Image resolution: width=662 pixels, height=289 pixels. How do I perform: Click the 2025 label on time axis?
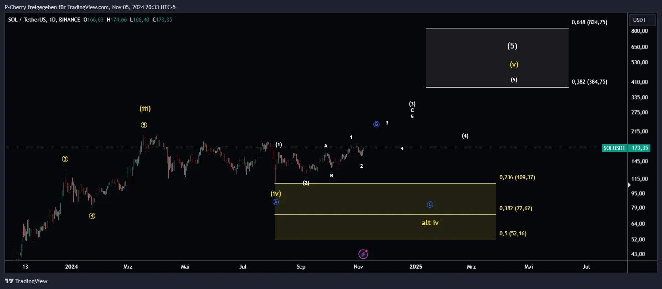pyautogui.click(x=416, y=267)
